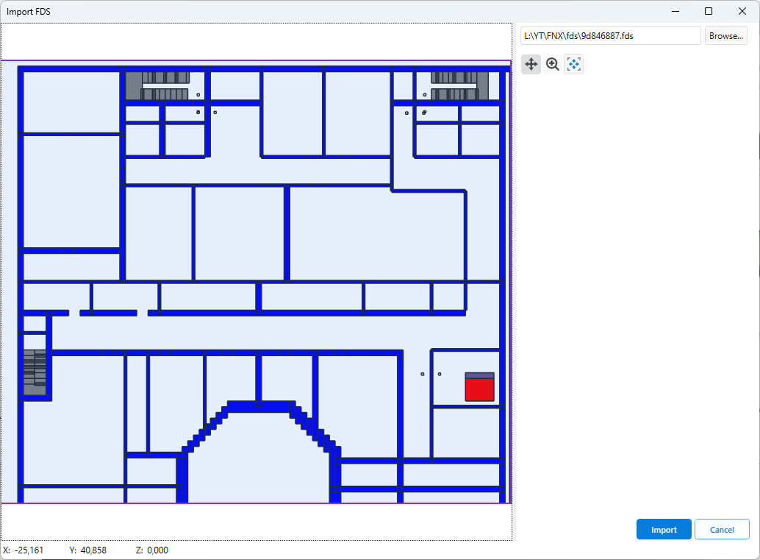Image resolution: width=760 pixels, height=560 pixels.
Task: Click the Z coordinate readout
Action: pyautogui.click(x=152, y=550)
